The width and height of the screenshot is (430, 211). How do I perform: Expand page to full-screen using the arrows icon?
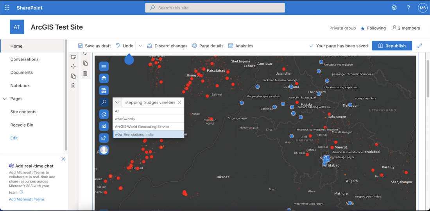coord(420,46)
